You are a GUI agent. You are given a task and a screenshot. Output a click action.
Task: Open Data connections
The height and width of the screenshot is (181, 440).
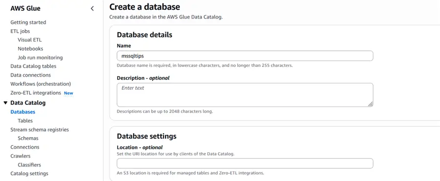tap(31, 75)
